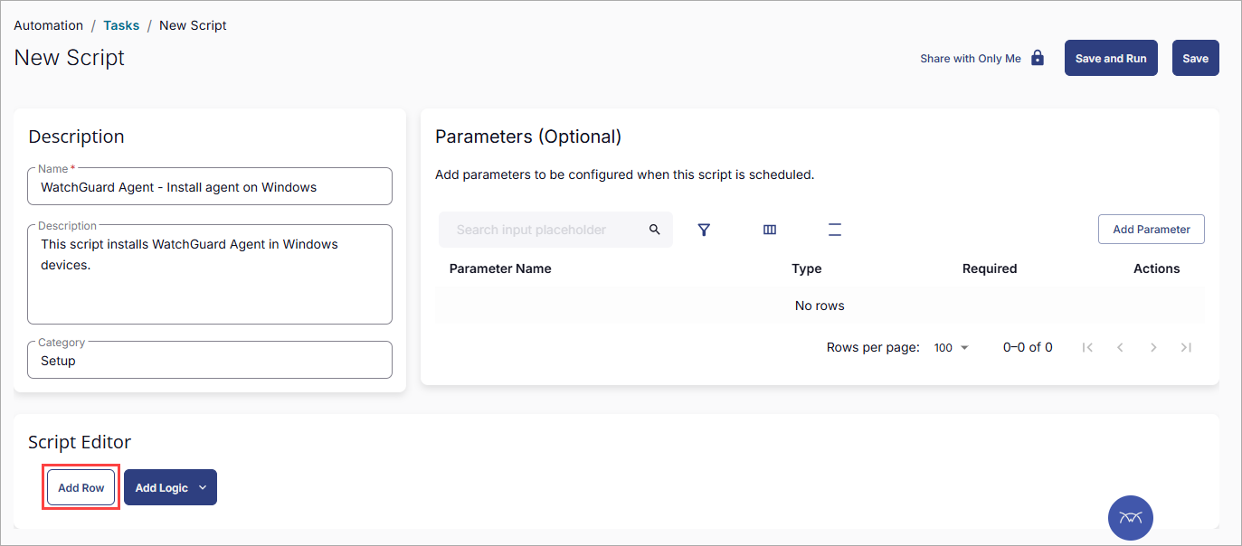Click the Save and Run button
1242x546 pixels.
click(x=1111, y=57)
